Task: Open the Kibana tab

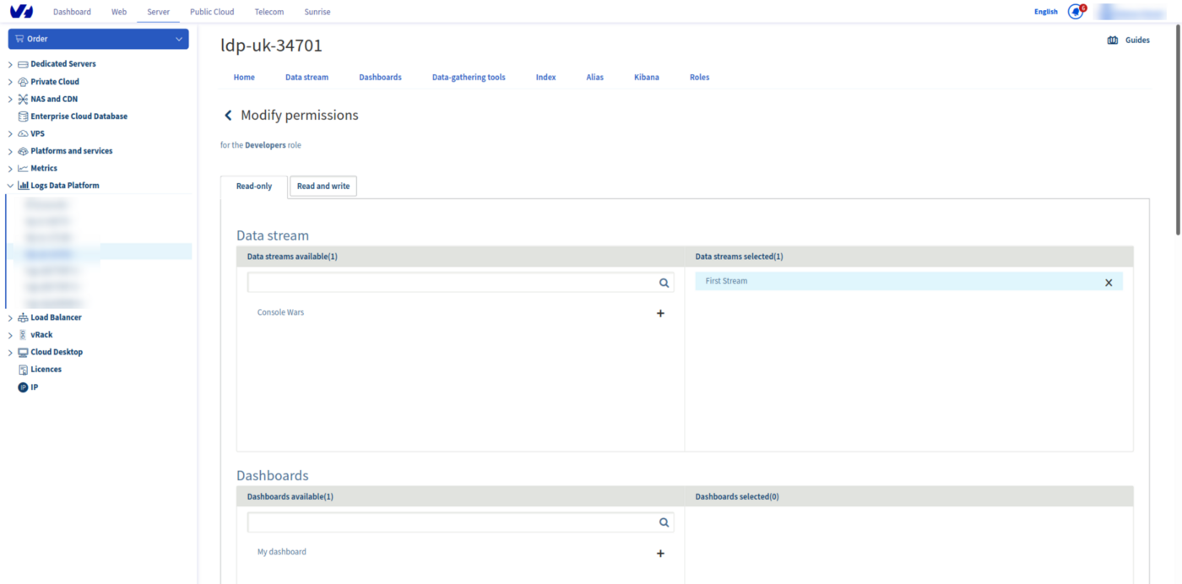Action: [x=646, y=78]
